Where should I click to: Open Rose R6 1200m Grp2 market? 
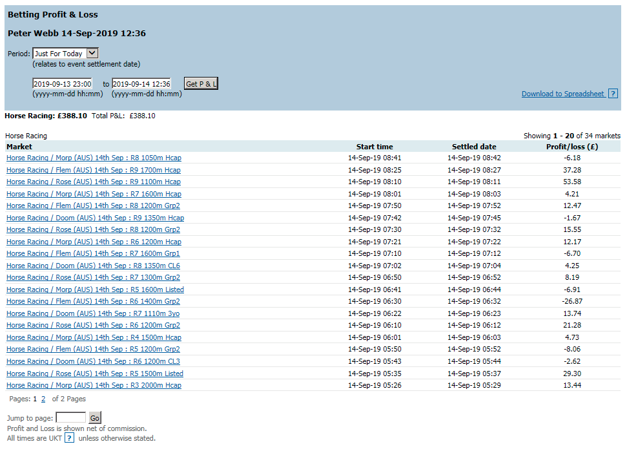(93, 325)
